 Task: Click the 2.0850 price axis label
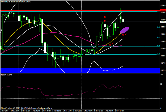click(163, 34)
